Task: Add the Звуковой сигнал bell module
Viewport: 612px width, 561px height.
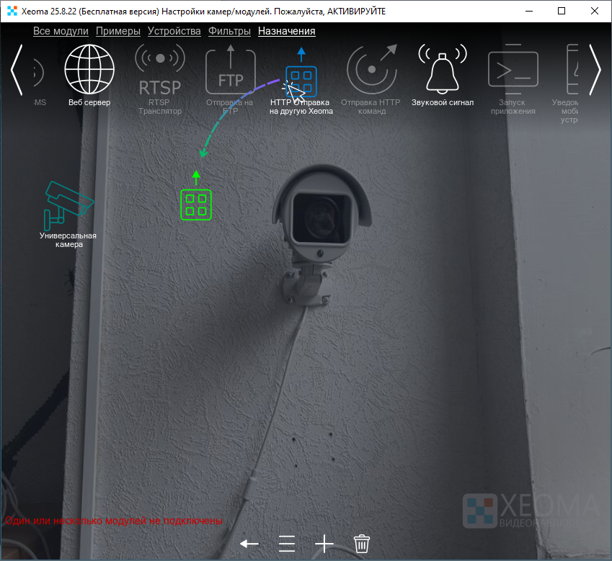Action: pos(442,70)
